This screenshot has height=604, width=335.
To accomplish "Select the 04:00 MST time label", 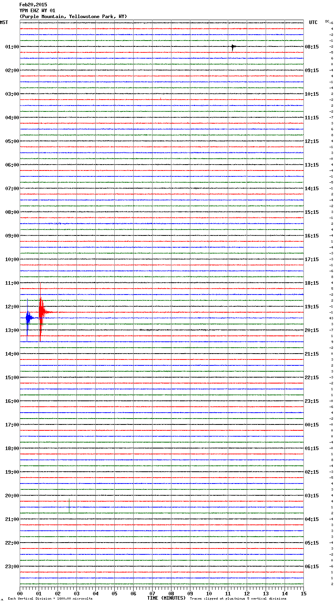I will point(12,118).
